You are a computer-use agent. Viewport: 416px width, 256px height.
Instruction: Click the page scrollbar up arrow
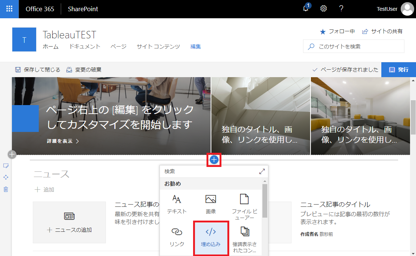pyautogui.click(x=413, y=80)
